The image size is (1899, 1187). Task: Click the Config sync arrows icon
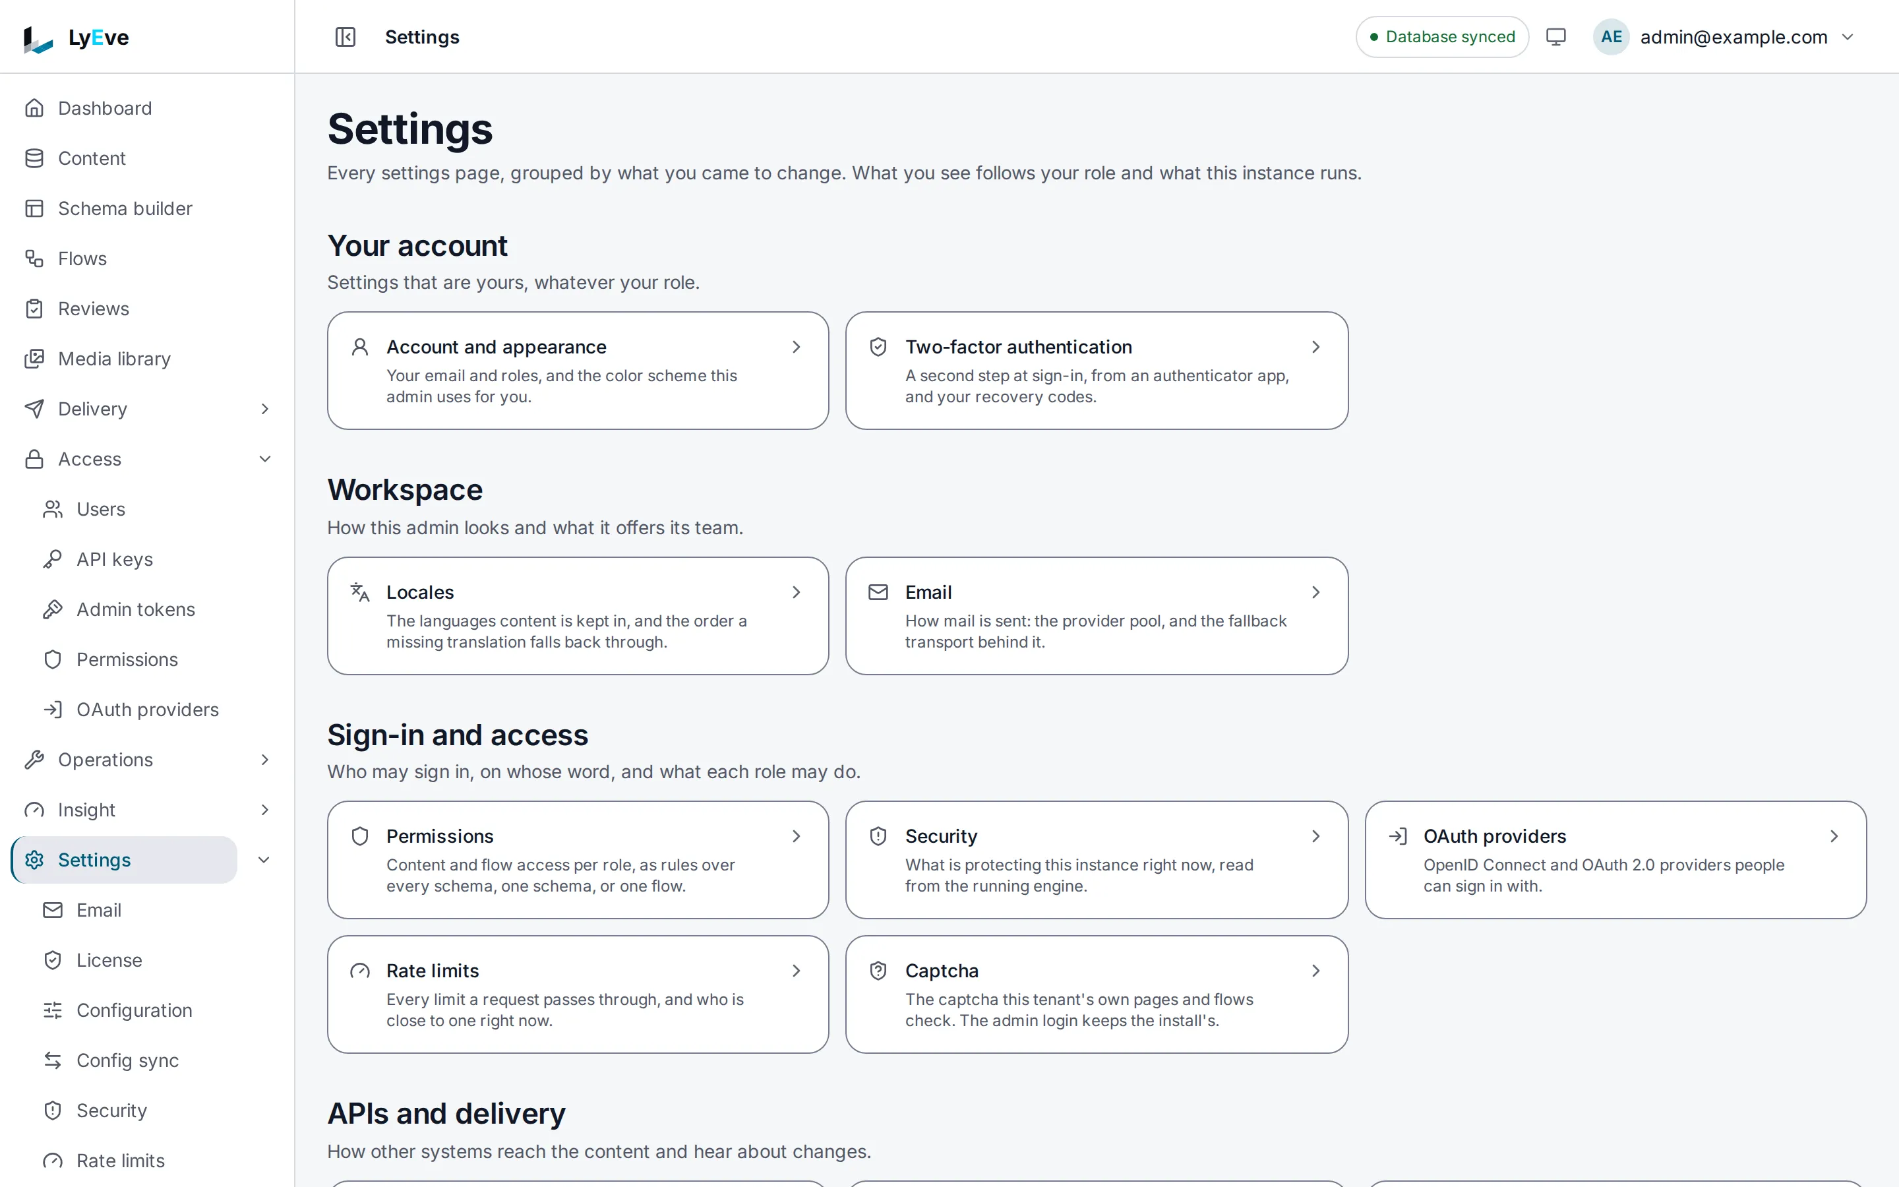pyautogui.click(x=53, y=1060)
